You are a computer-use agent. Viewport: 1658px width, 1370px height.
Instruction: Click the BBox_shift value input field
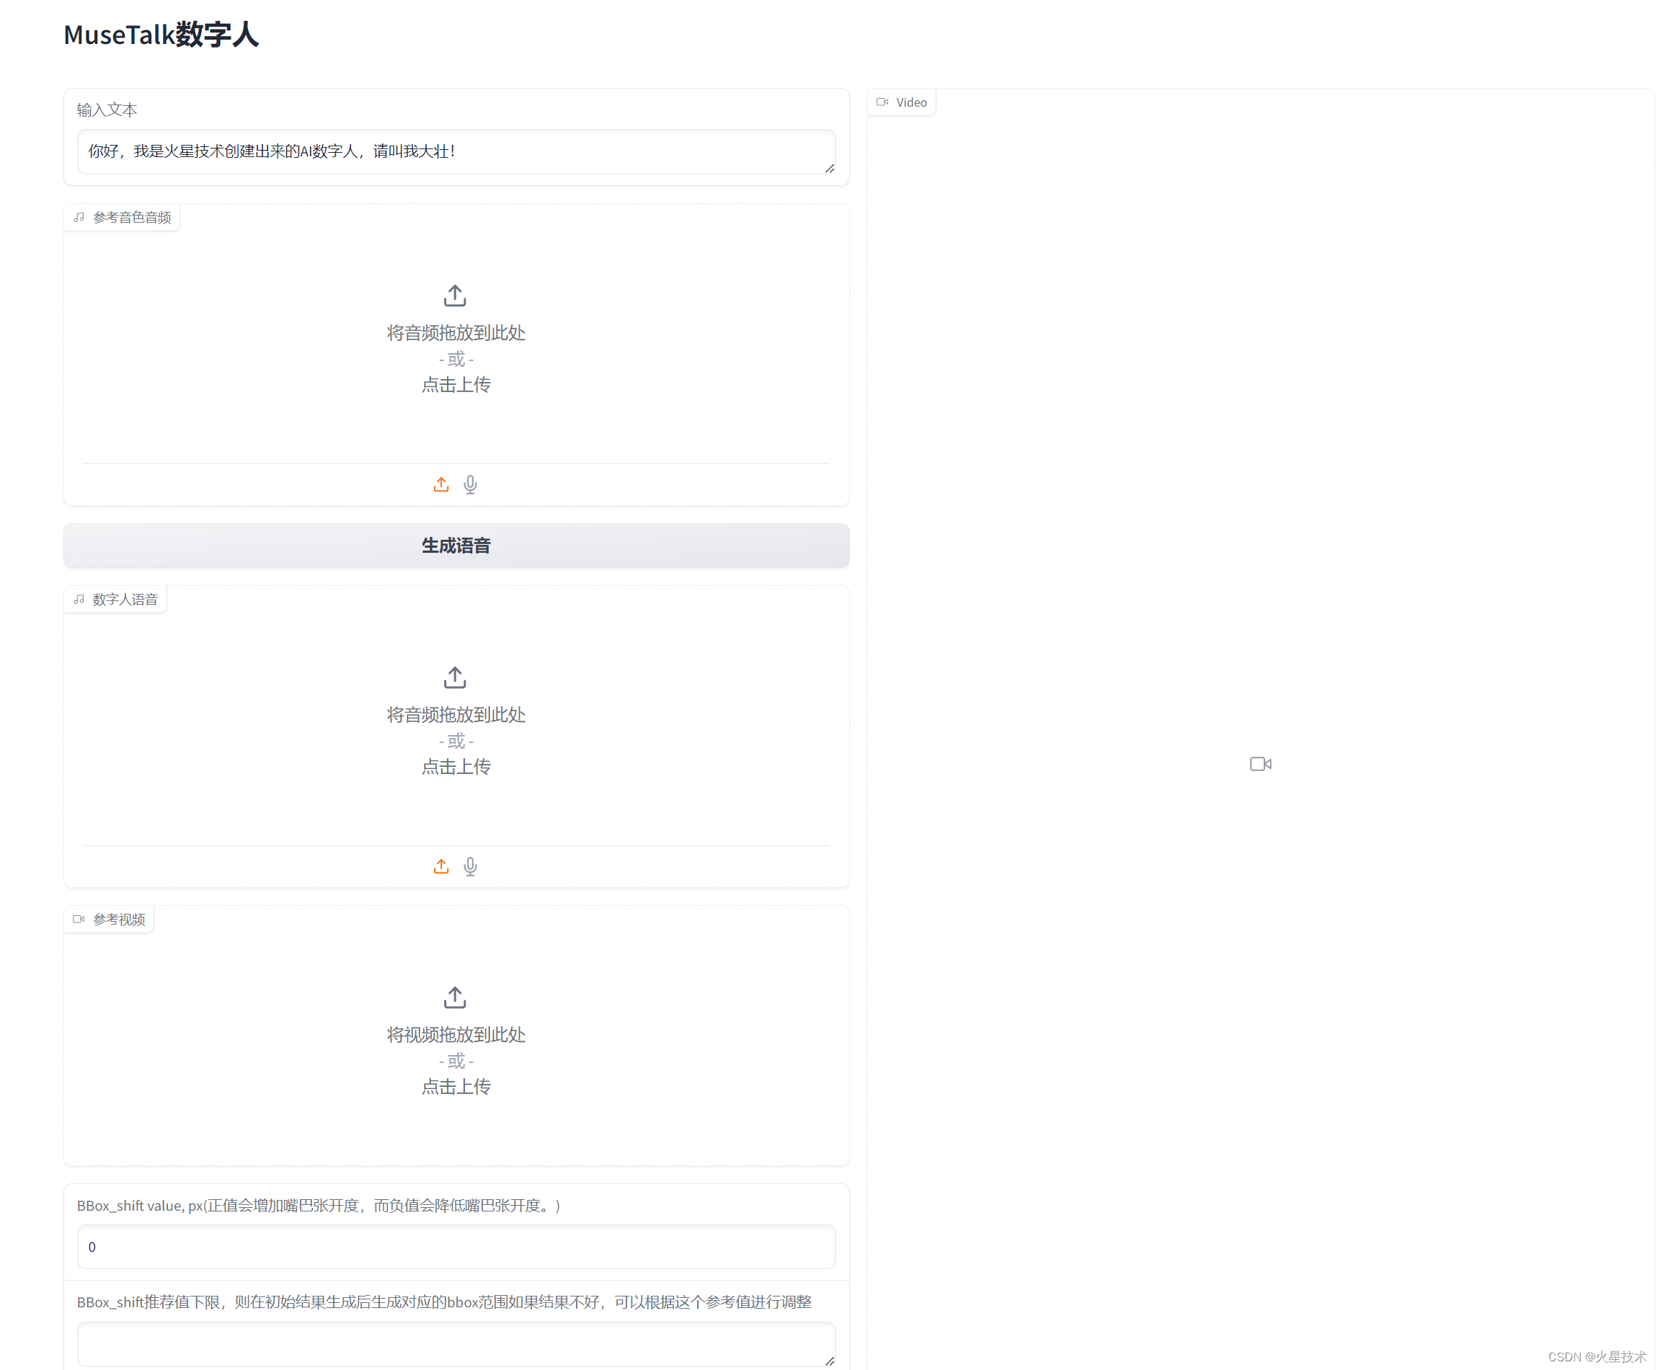pyautogui.click(x=456, y=1247)
